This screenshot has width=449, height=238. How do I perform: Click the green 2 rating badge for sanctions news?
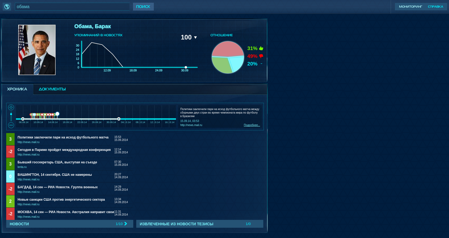(10, 201)
